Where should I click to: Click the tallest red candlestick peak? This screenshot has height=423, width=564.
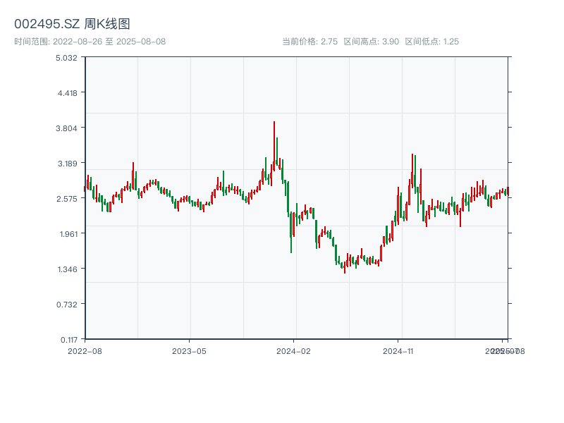[274, 124]
